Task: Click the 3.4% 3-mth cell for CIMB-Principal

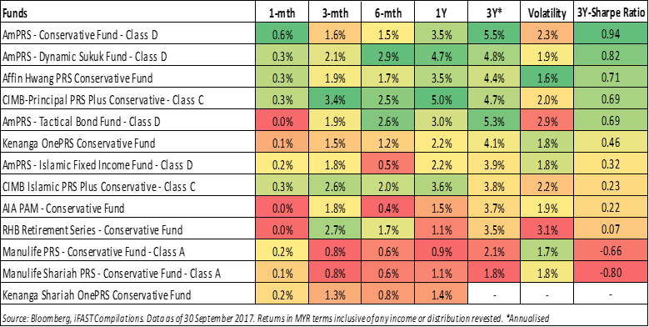Action: point(334,100)
